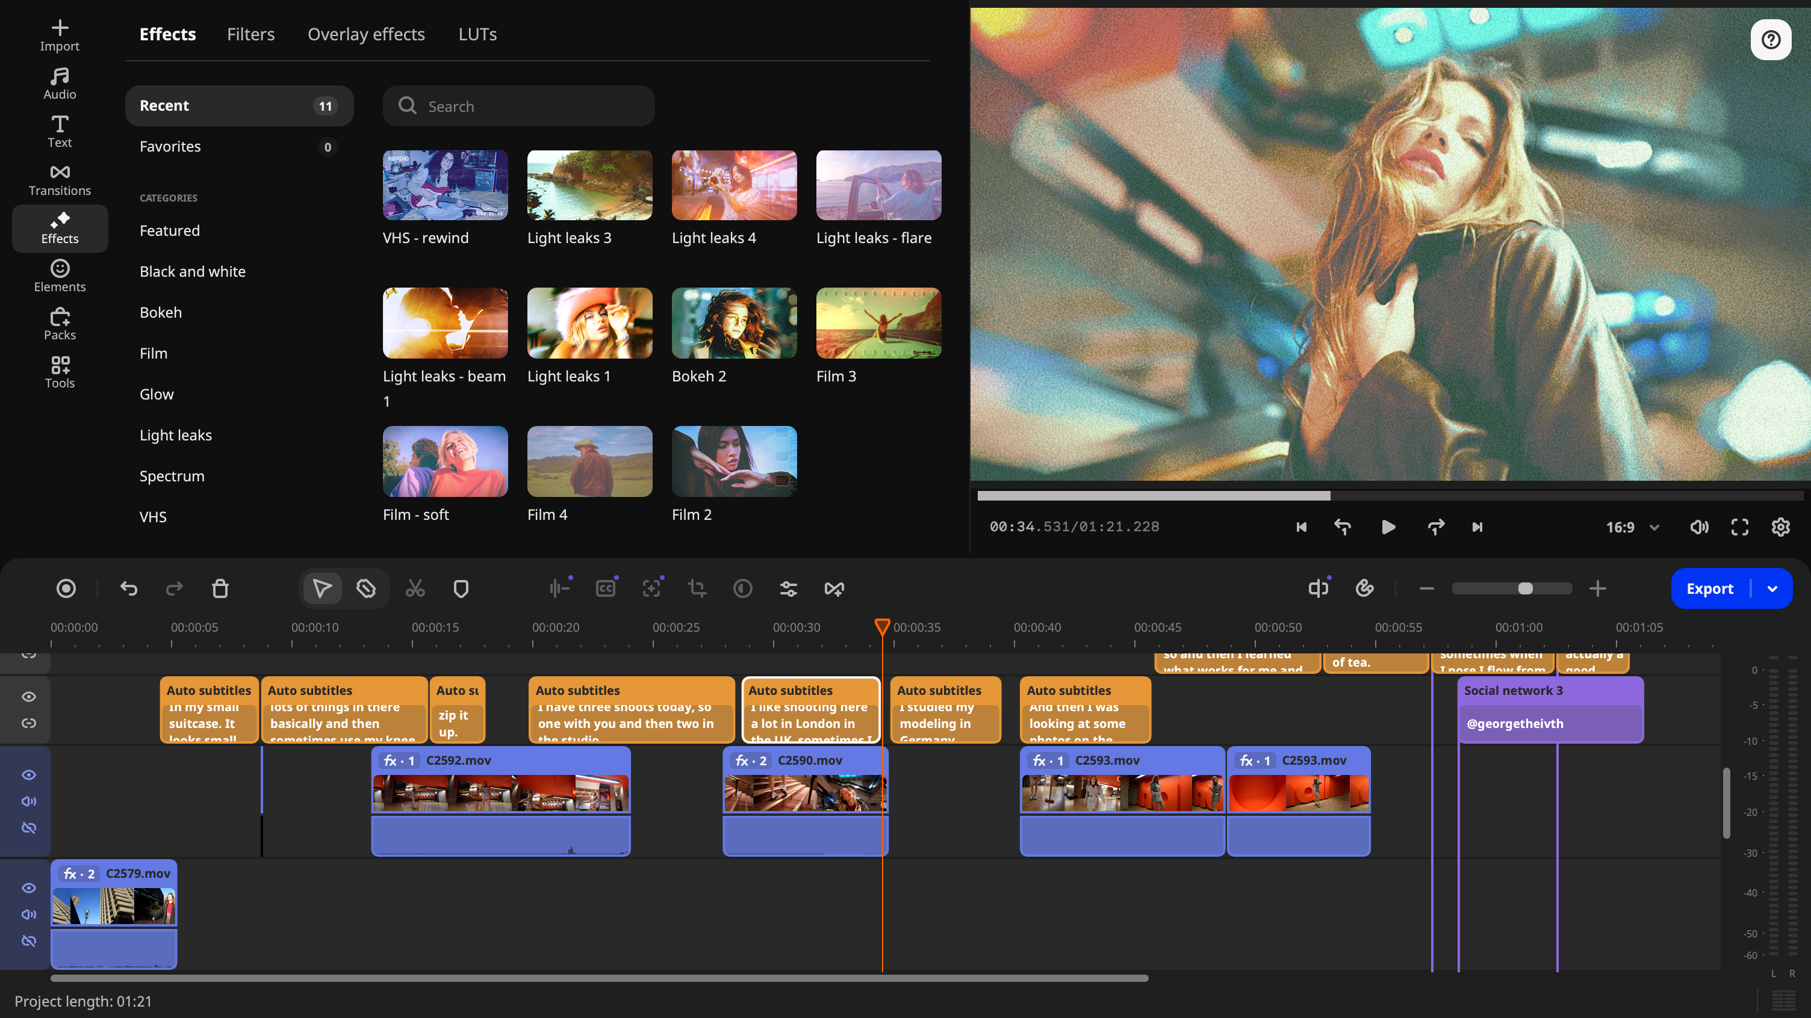This screenshot has width=1811, height=1018.
Task: Open the motion tracking tool
Action: [x=651, y=588]
